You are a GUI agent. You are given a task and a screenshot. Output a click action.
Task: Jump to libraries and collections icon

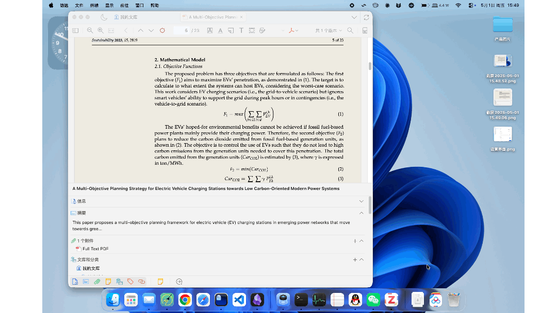coord(119,282)
